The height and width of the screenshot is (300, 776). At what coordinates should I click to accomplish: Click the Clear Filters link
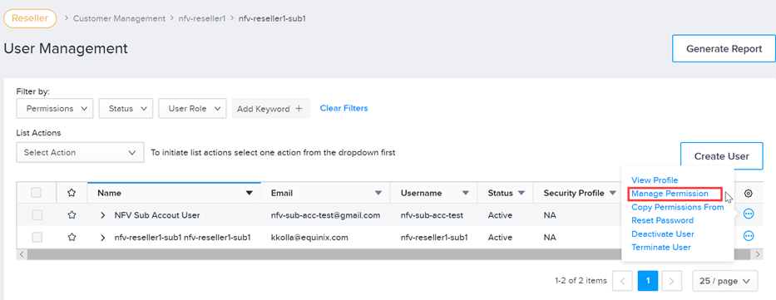pos(344,108)
